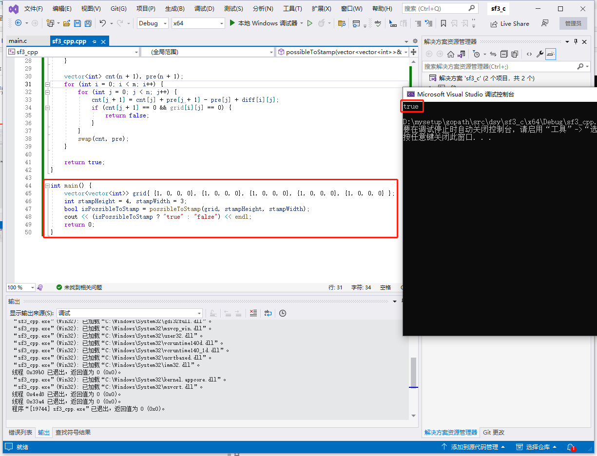Click the comment selected lines icon
This screenshot has width=597, height=456.
click(418, 23)
